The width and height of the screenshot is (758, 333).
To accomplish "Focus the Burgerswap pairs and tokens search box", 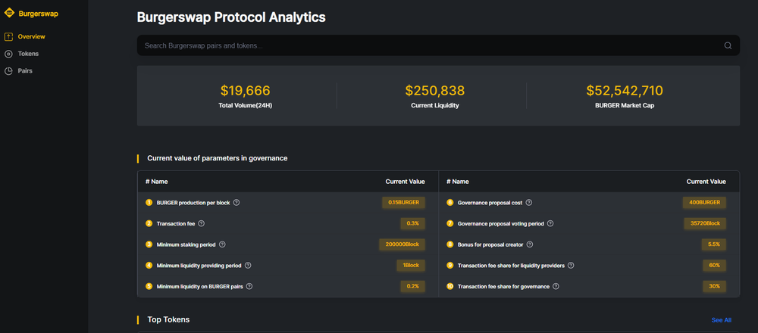I will tap(424, 45).
